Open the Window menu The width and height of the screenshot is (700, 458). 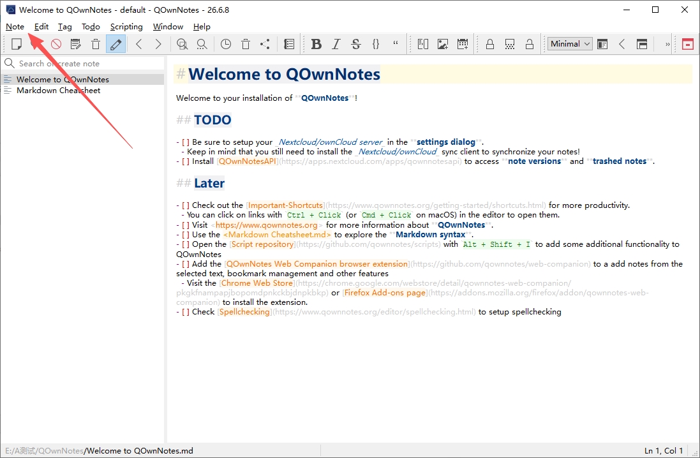point(168,27)
